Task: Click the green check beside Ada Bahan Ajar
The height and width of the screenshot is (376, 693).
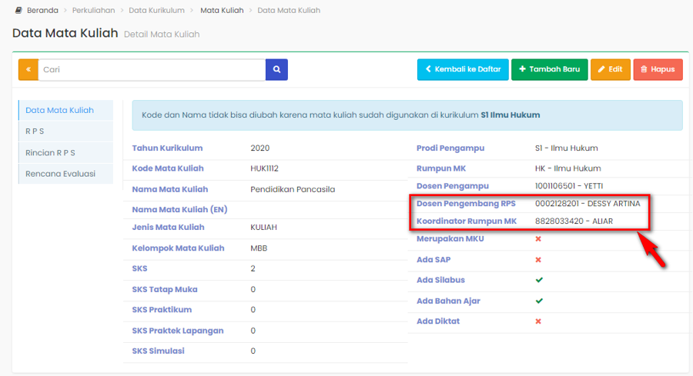Action: (539, 301)
